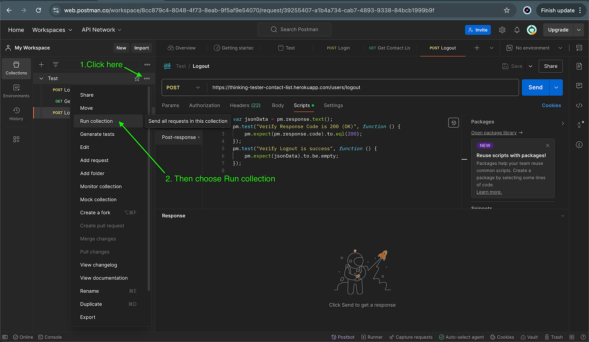Open the notifications bell icon
Screen dimensions: 589x342
pos(517,30)
